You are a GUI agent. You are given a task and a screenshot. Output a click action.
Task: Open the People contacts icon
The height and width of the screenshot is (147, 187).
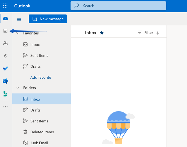(5, 43)
